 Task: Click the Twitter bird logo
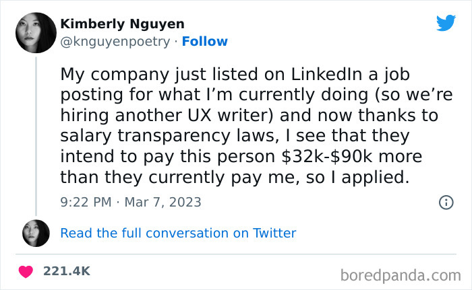tap(446, 23)
